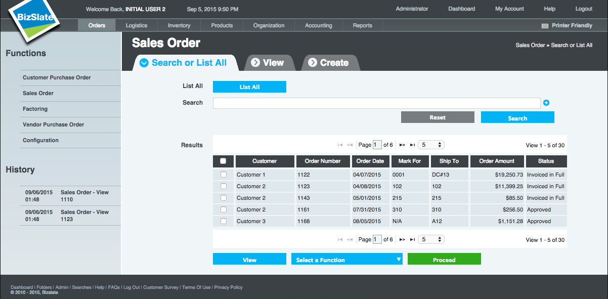Open the Select a Function dropdown
The width and height of the screenshot is (608, 299).
click(347, 260)
